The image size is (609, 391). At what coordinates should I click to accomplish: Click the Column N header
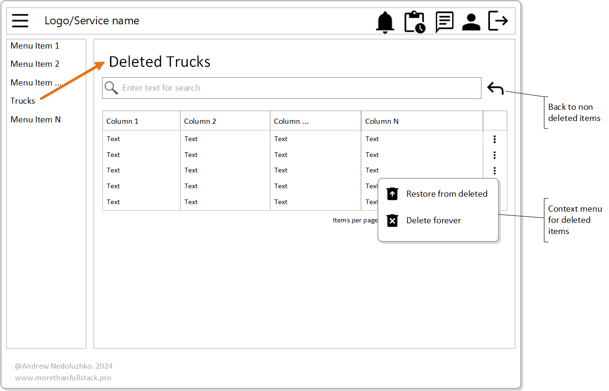coord(382,121)
